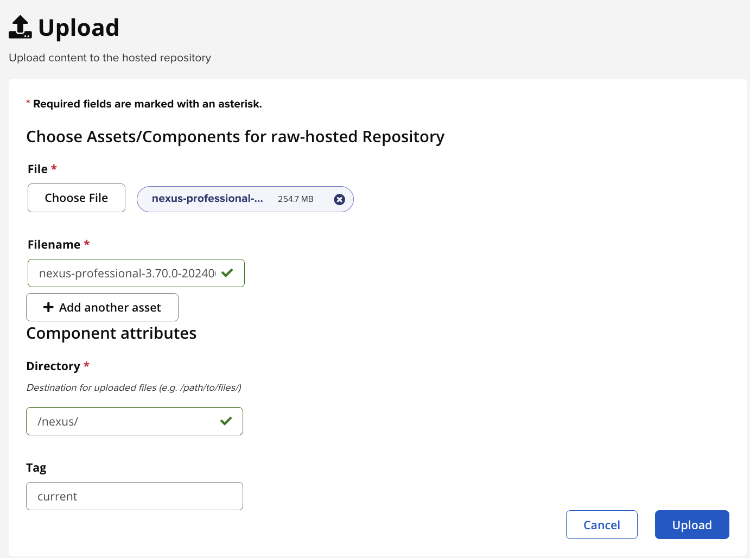The image size is (750, 558).
Task: Cancel the upload form
Action: (602, 525)
